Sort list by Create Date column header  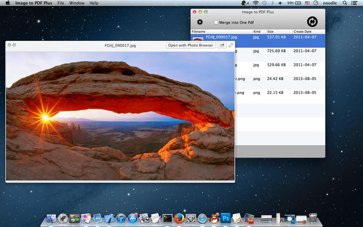tap(302, 31)
